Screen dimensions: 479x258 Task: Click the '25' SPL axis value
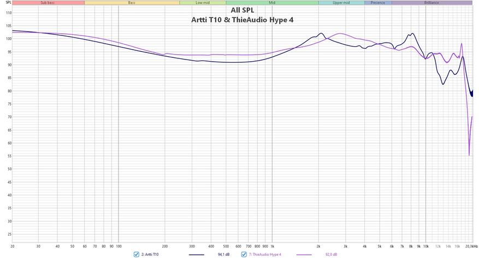click(9, 235)
